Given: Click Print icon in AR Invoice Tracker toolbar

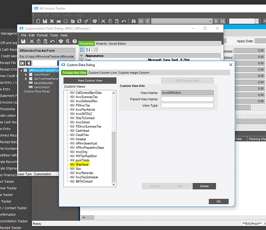Looking at the screenshot, I should point(95,21).
